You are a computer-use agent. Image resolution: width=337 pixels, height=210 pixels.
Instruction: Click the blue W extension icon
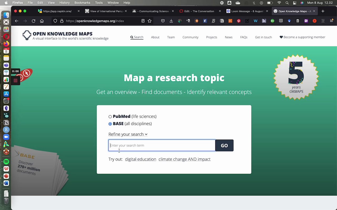(x=256, y=21)
